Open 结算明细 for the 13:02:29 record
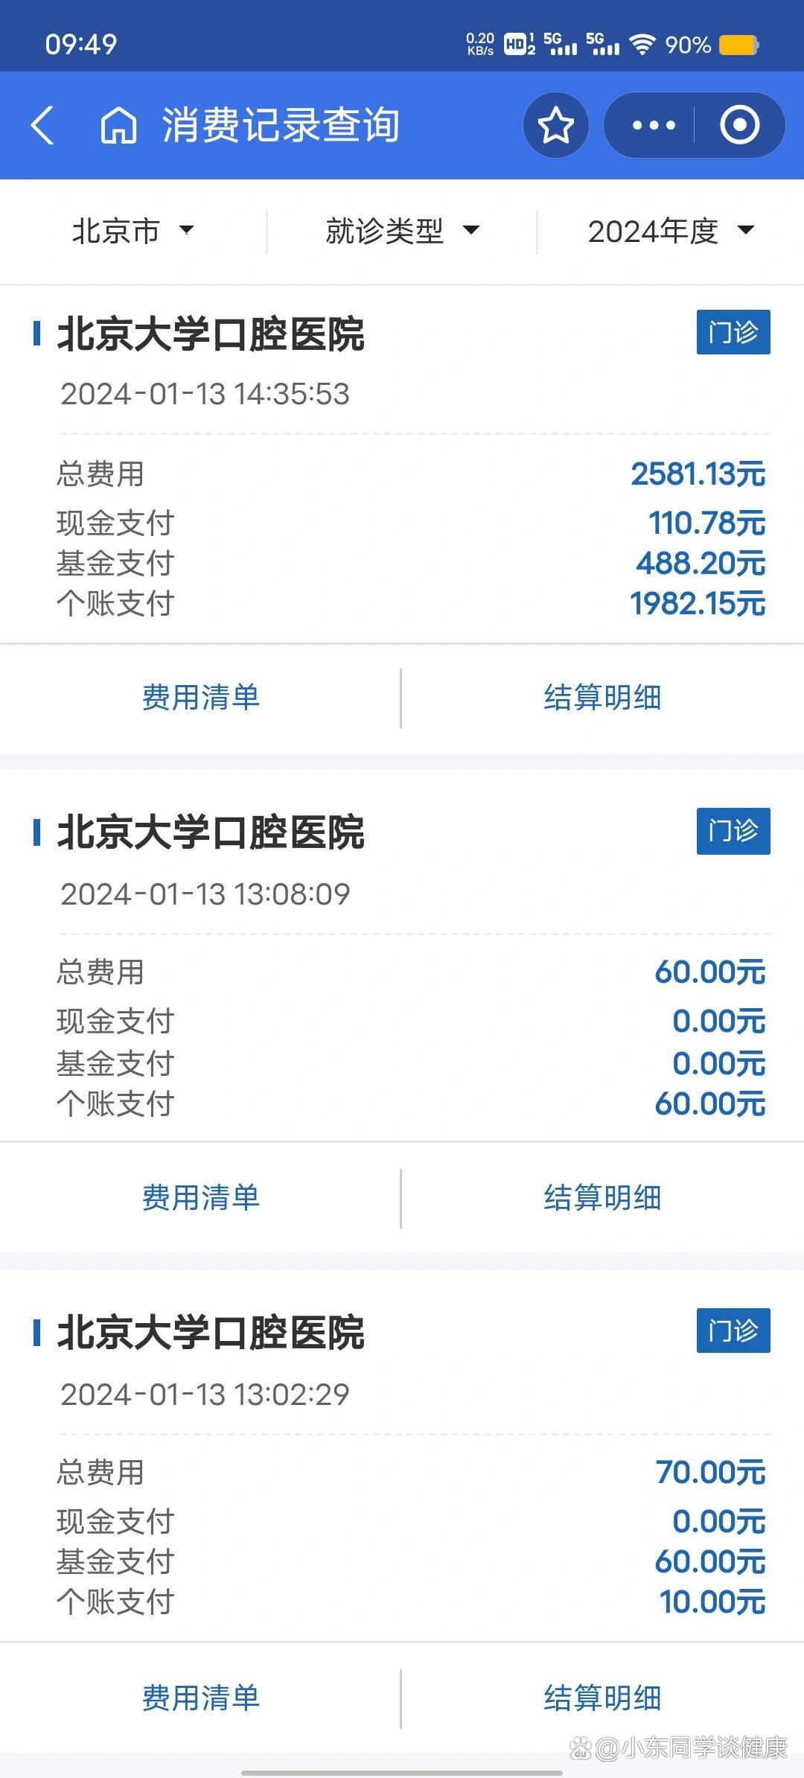 point(602,1698)
